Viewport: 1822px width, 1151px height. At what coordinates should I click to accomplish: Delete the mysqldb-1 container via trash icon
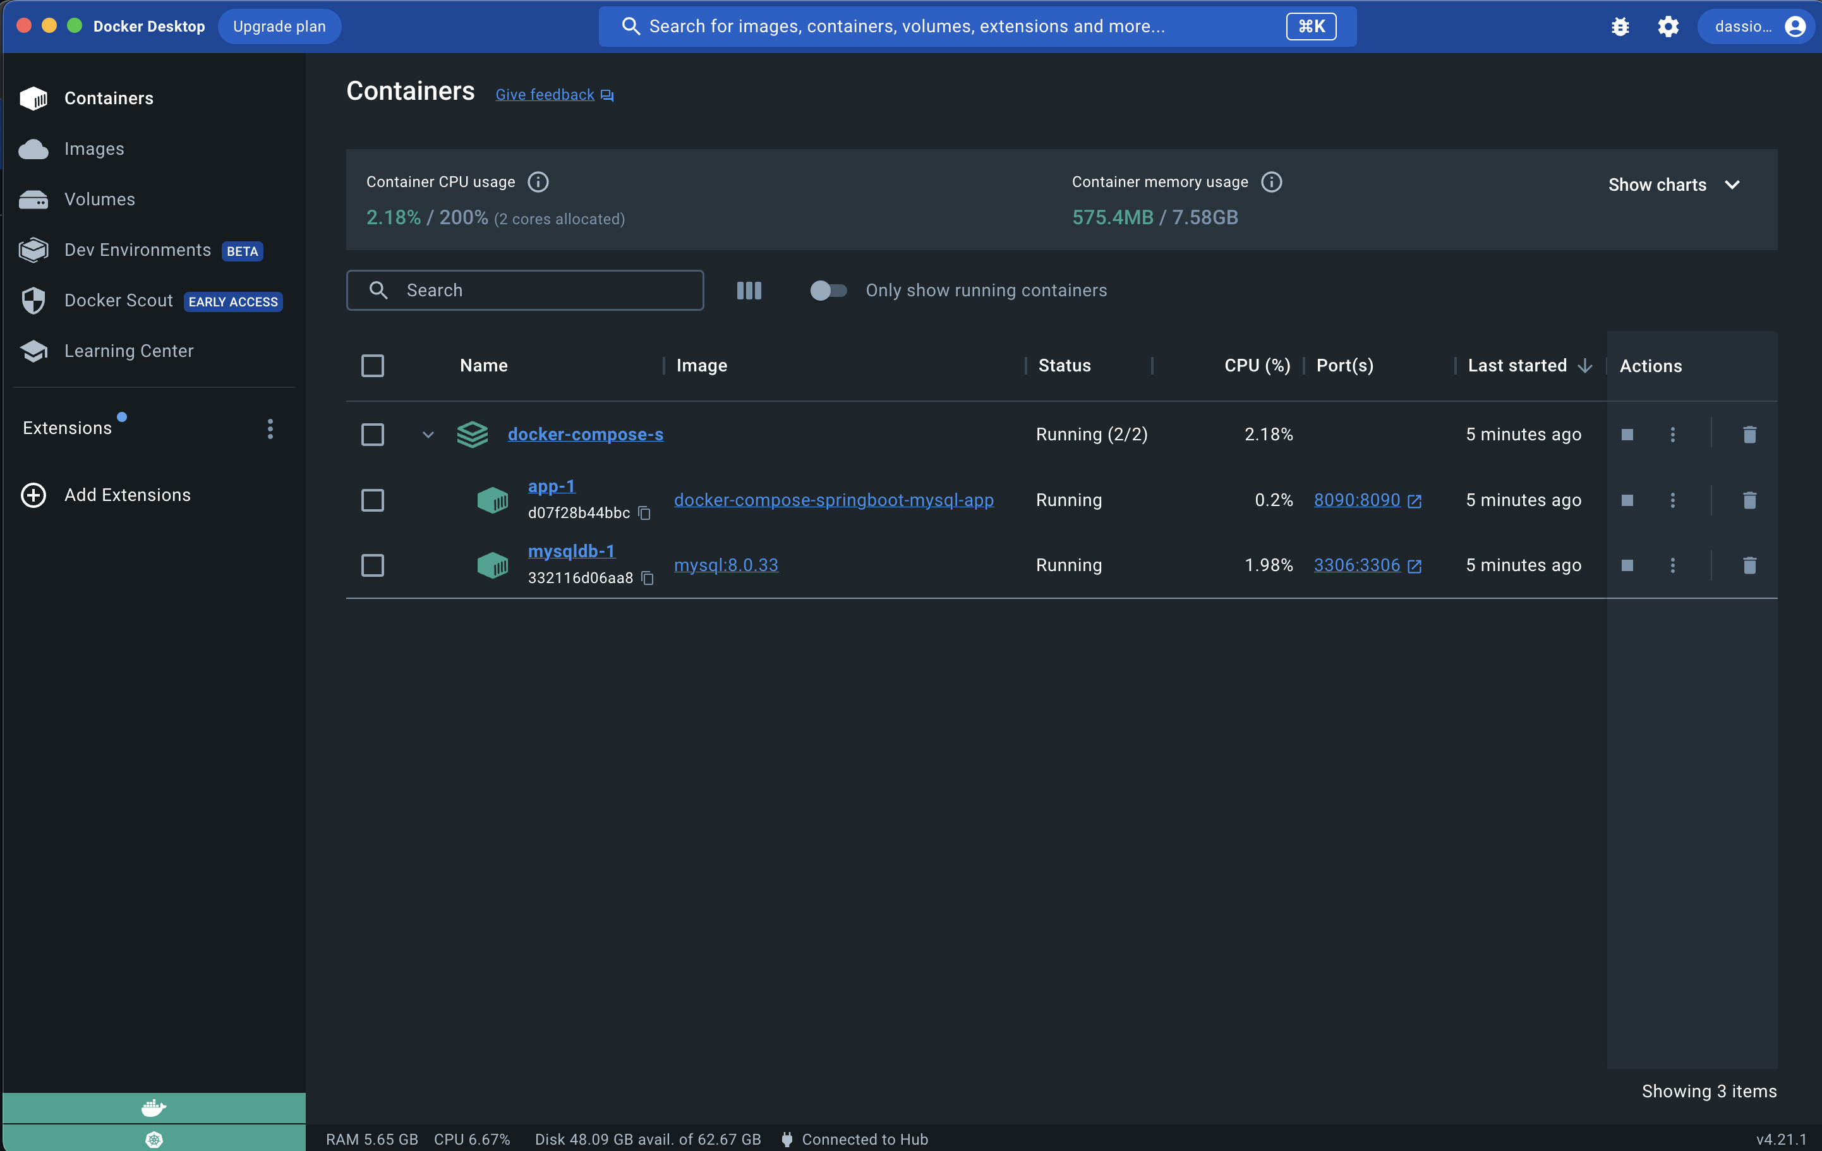click(x=1749, y=565)
